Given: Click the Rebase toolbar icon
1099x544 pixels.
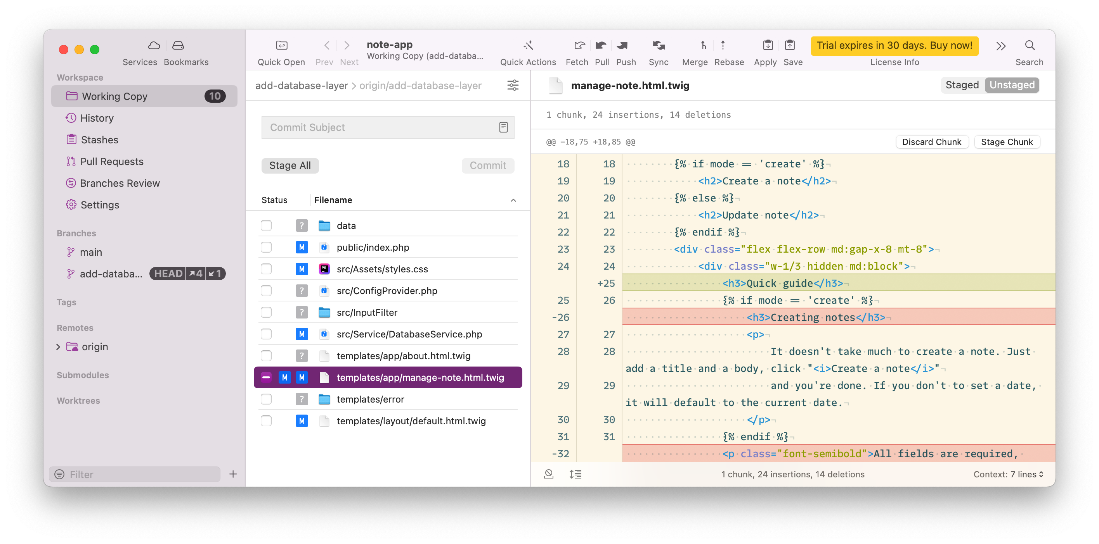Looking at the screenshot, I should point(723,46).
